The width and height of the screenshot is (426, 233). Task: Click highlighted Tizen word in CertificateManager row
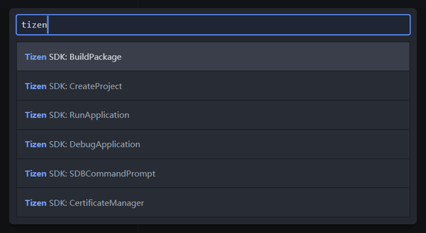tap(36, 203)
